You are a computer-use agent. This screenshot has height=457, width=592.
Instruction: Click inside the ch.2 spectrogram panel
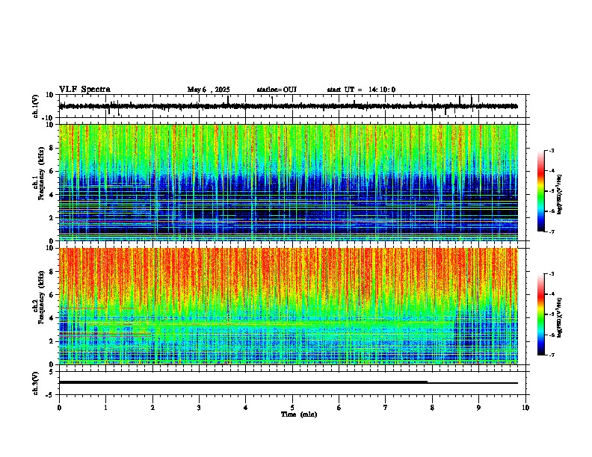pos(289,306)
